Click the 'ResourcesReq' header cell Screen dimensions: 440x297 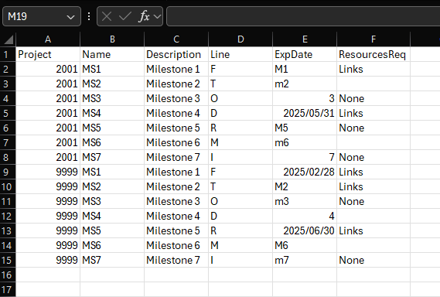[x=373, y=54]
